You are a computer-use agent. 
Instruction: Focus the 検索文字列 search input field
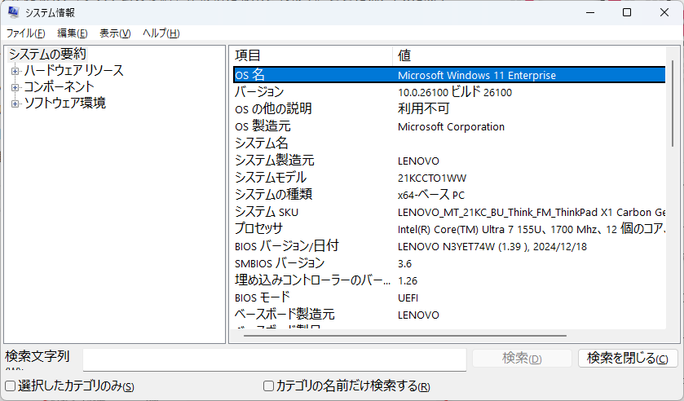[275, 359]
